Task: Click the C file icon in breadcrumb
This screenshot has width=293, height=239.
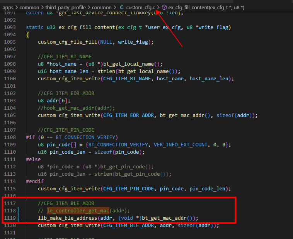Action: [122, 8]
